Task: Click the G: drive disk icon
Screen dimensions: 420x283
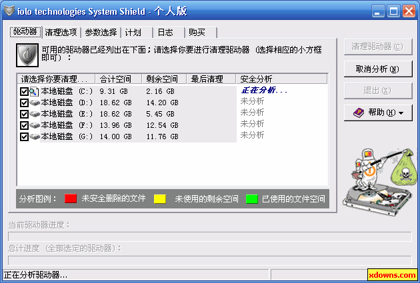Action: click(35, 137)
